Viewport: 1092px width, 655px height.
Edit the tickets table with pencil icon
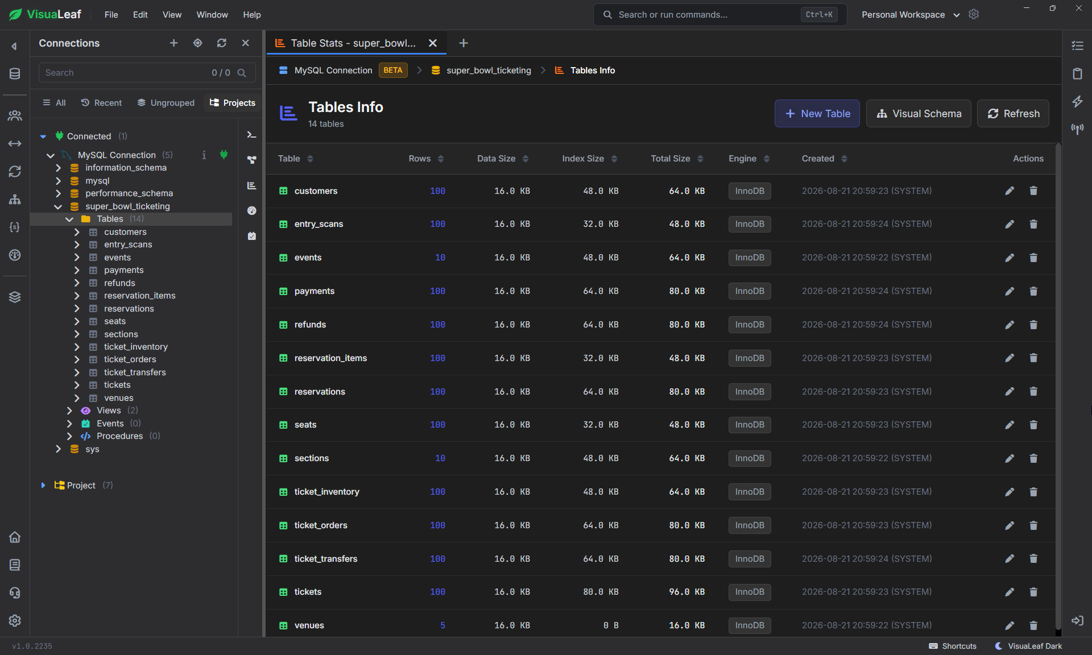point(1010,592)
